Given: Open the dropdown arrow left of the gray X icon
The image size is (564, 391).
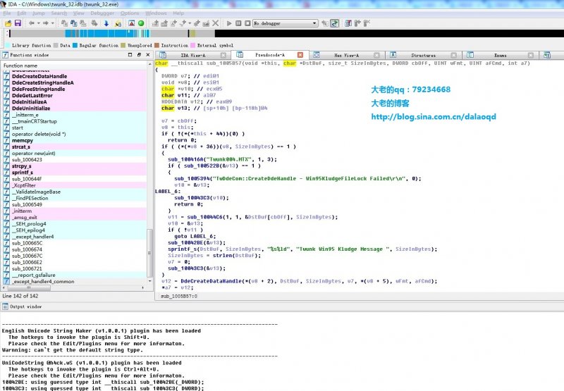Looking at the screenshot, I should (190, 23).
